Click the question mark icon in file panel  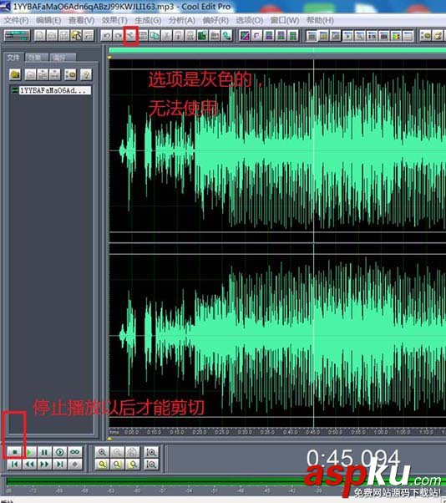[x=86, y=74]
